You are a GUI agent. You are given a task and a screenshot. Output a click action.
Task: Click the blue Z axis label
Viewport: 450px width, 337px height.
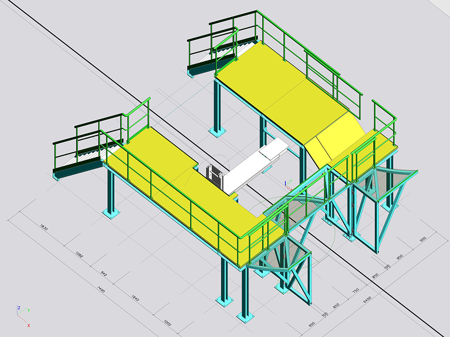tap(18, 308)
